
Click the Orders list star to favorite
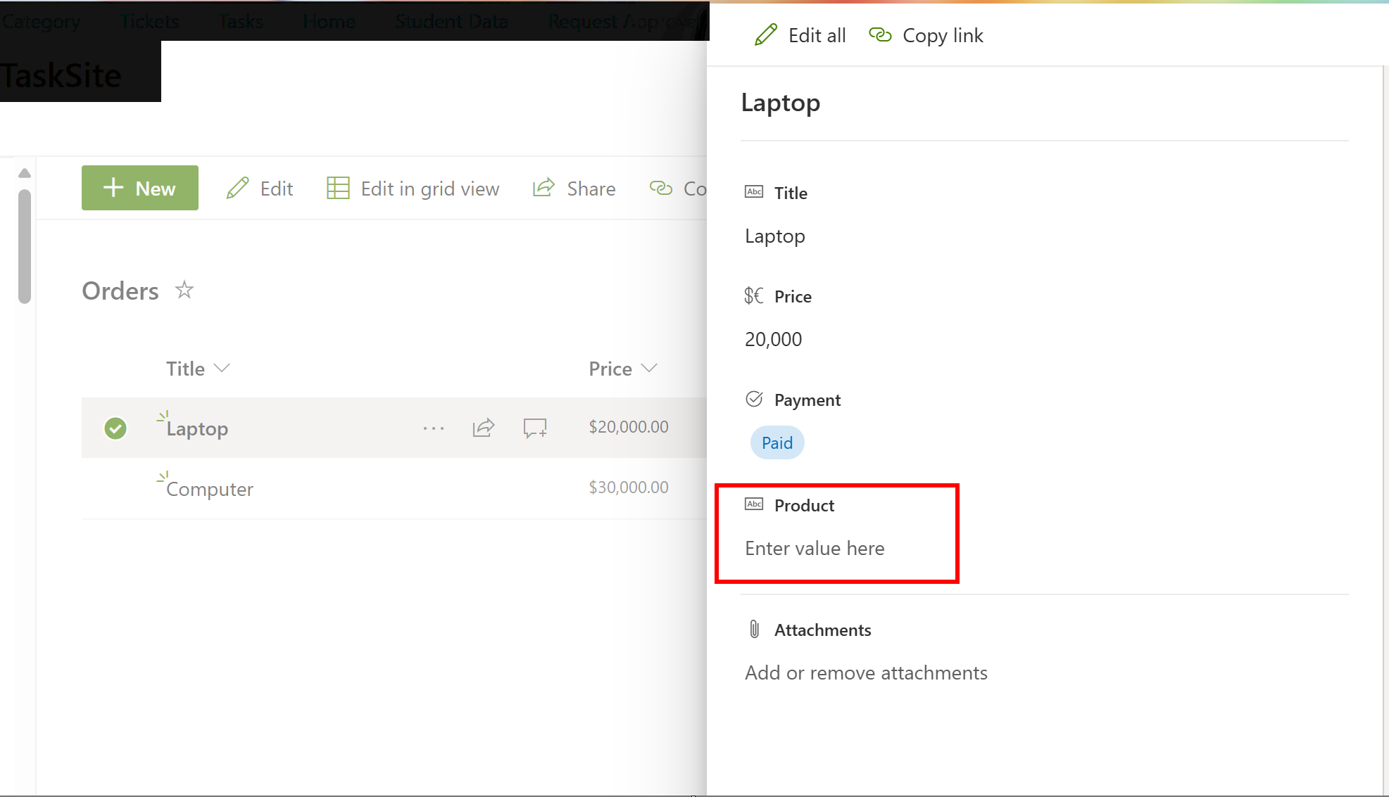pyautogui.click(x=185, y=291)
